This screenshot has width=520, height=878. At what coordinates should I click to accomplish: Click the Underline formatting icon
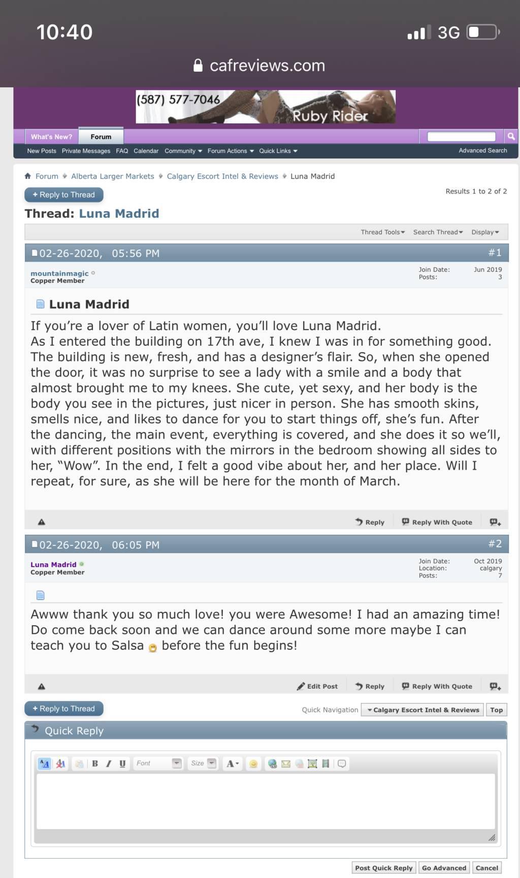122,763
